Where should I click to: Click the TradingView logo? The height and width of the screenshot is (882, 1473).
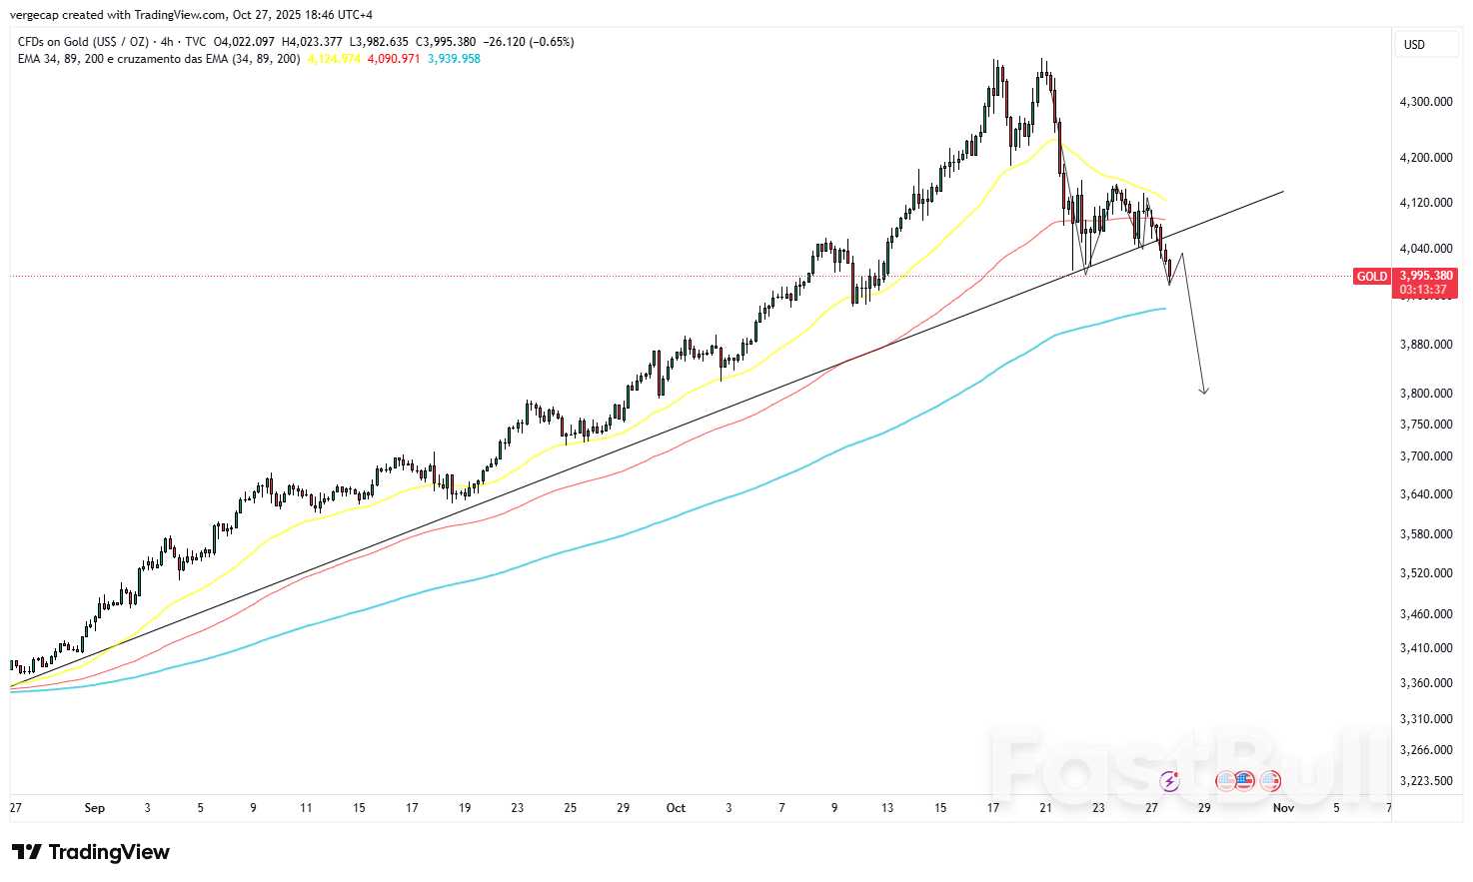coord(90,852)
